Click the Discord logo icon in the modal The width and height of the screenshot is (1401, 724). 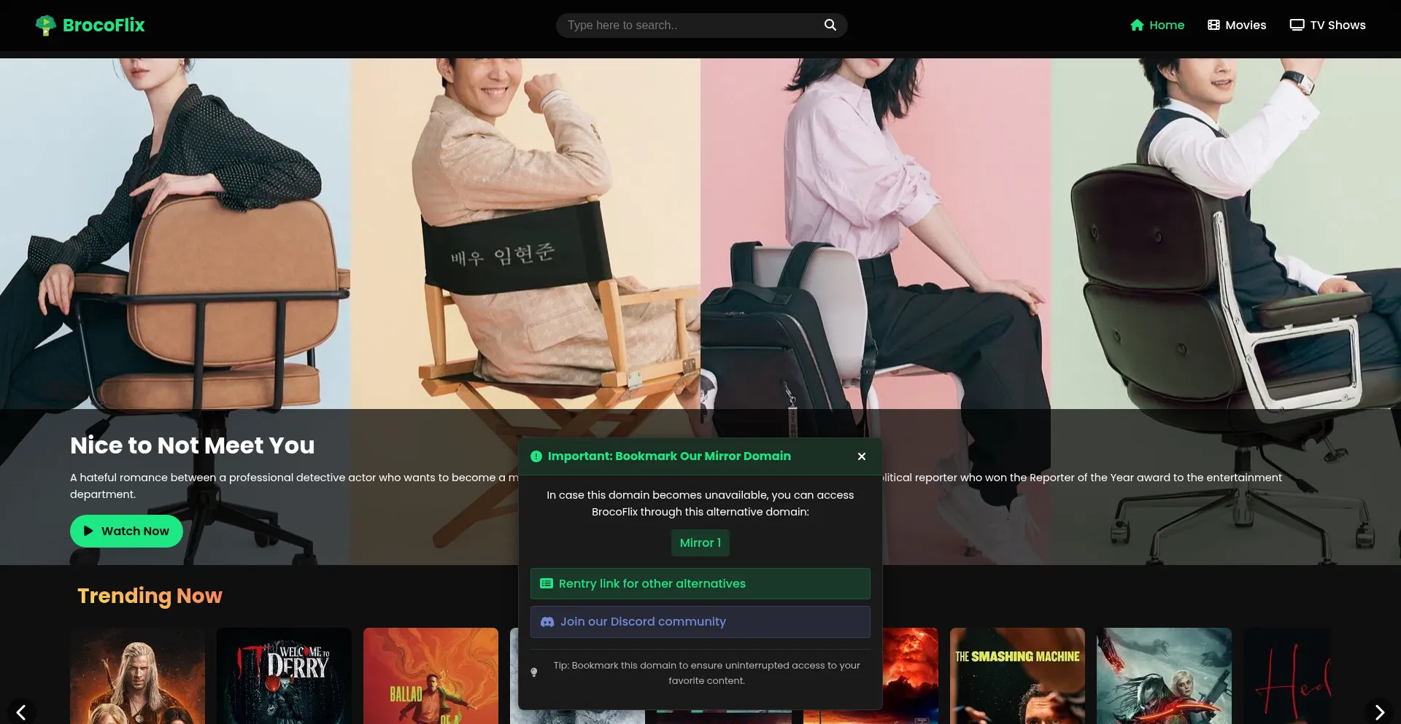tap(547, 622)
